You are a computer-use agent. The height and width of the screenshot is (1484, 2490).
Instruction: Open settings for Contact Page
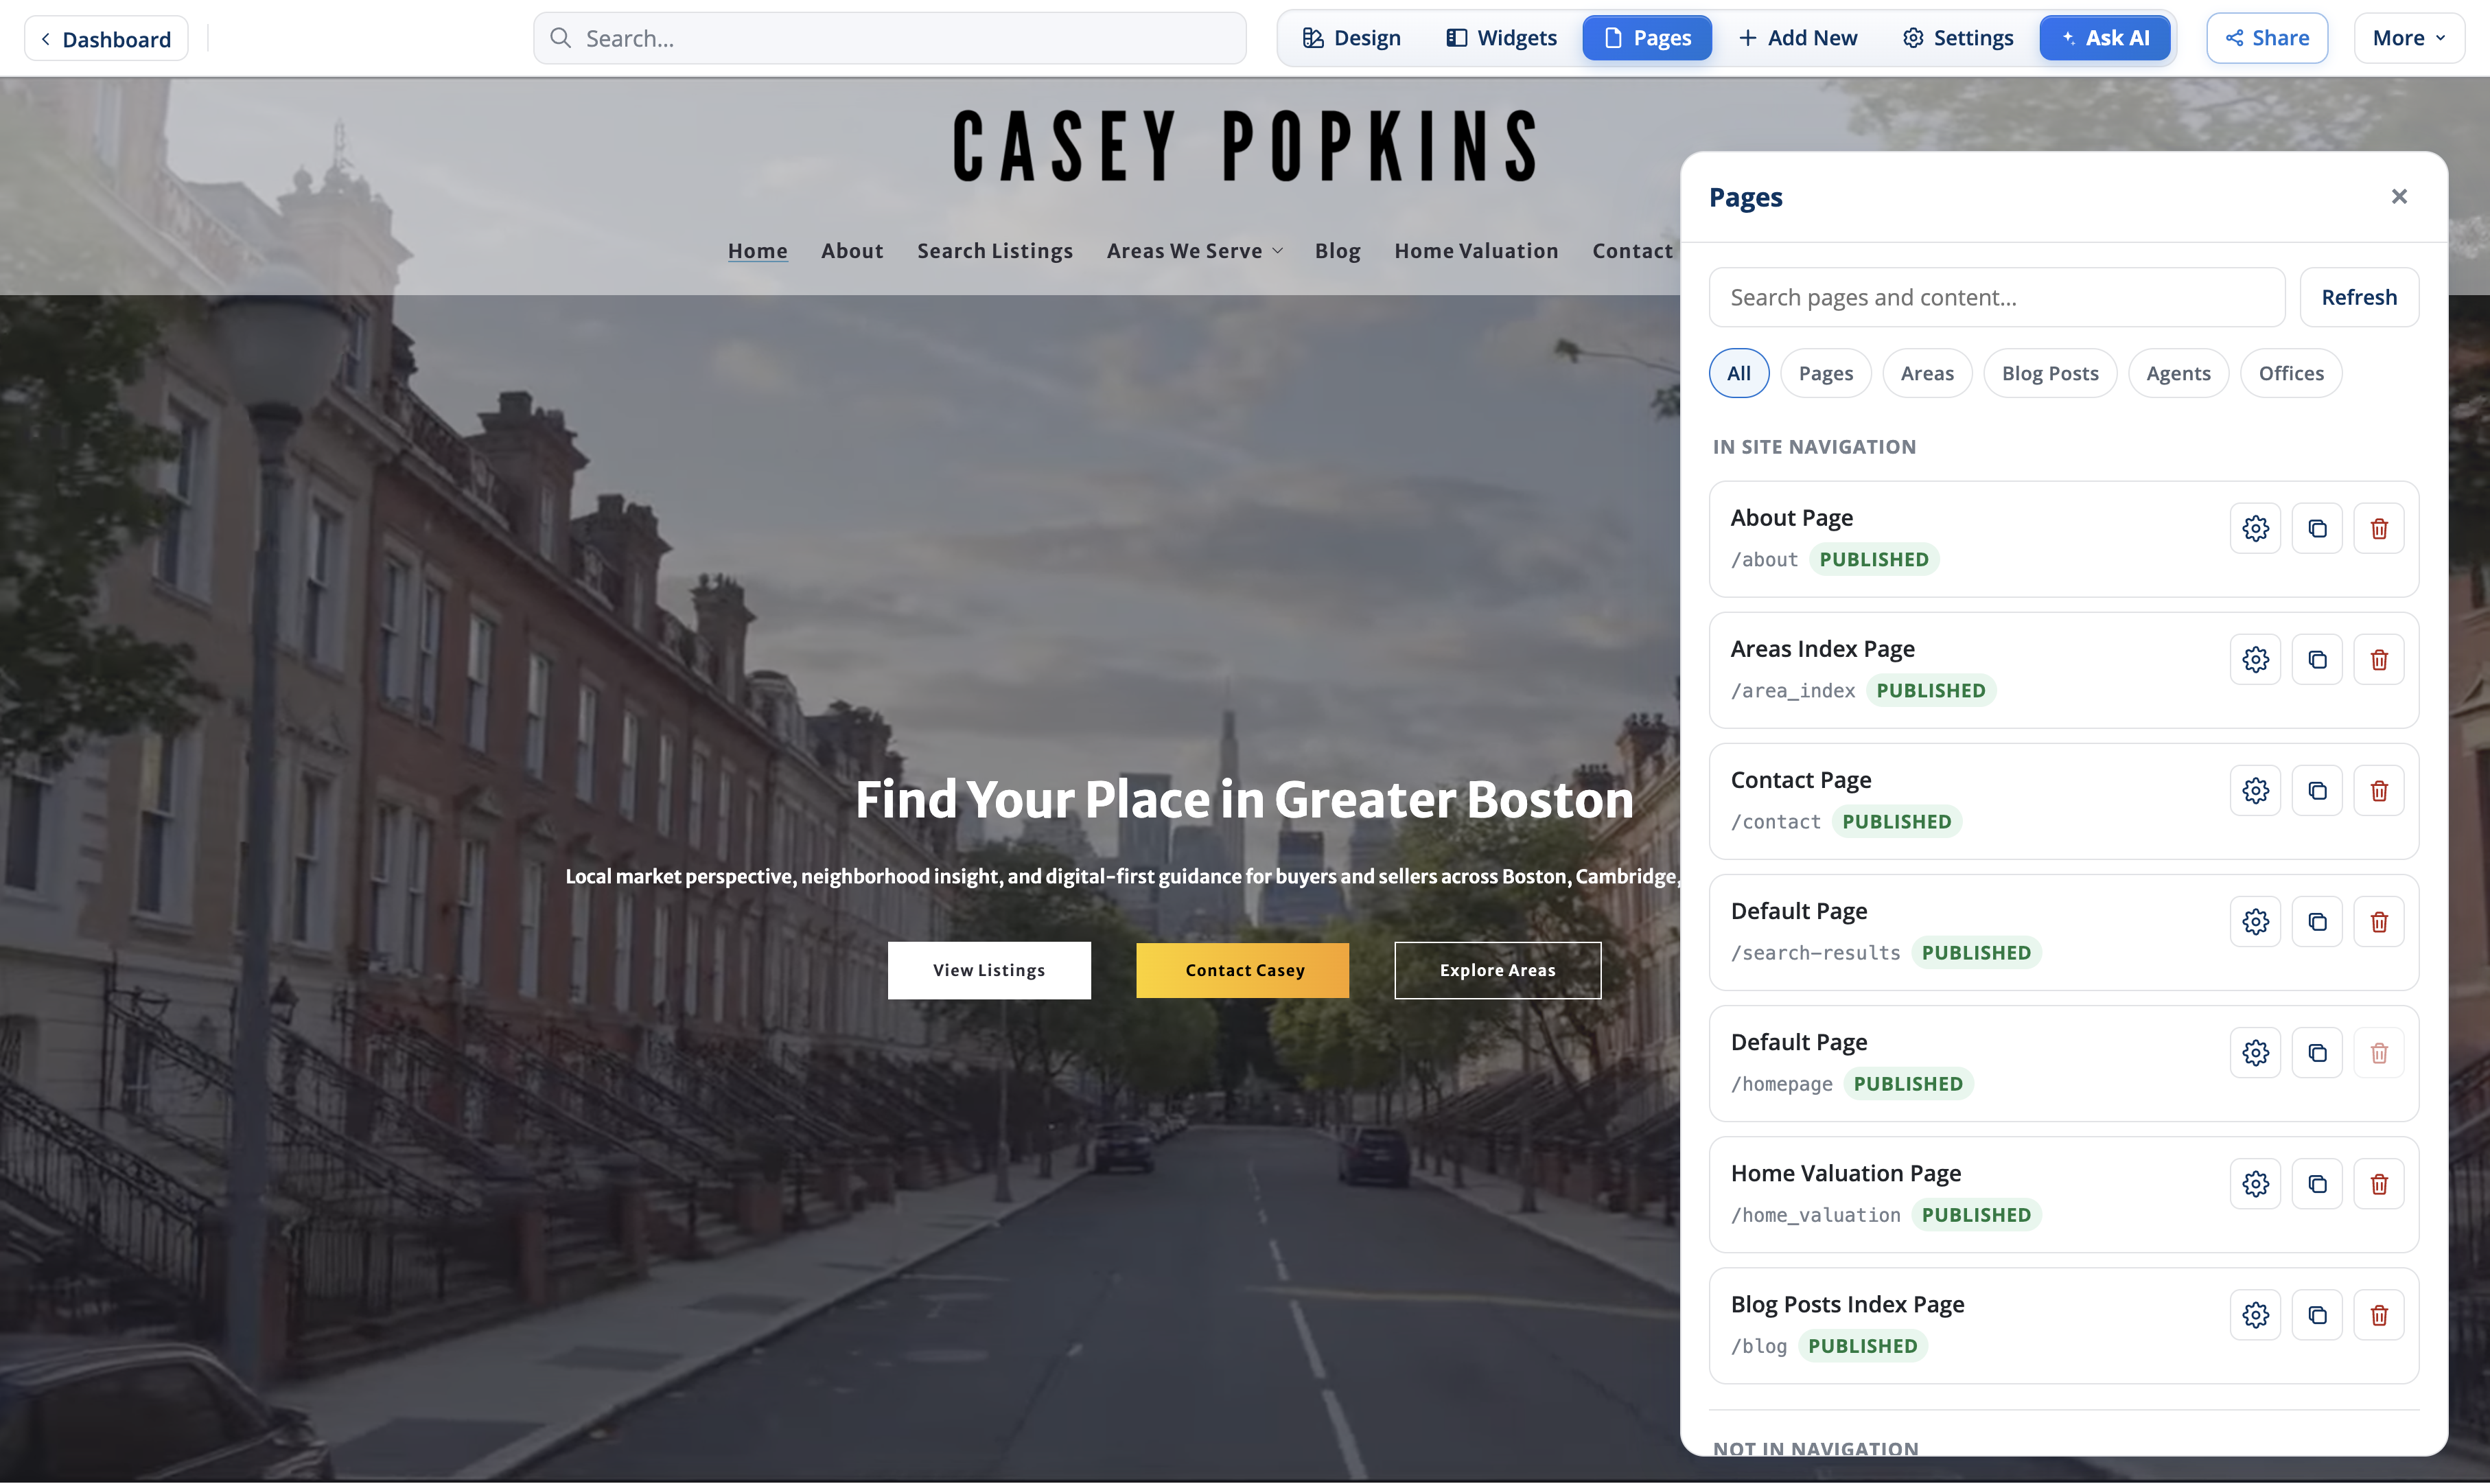point(2255,790)
